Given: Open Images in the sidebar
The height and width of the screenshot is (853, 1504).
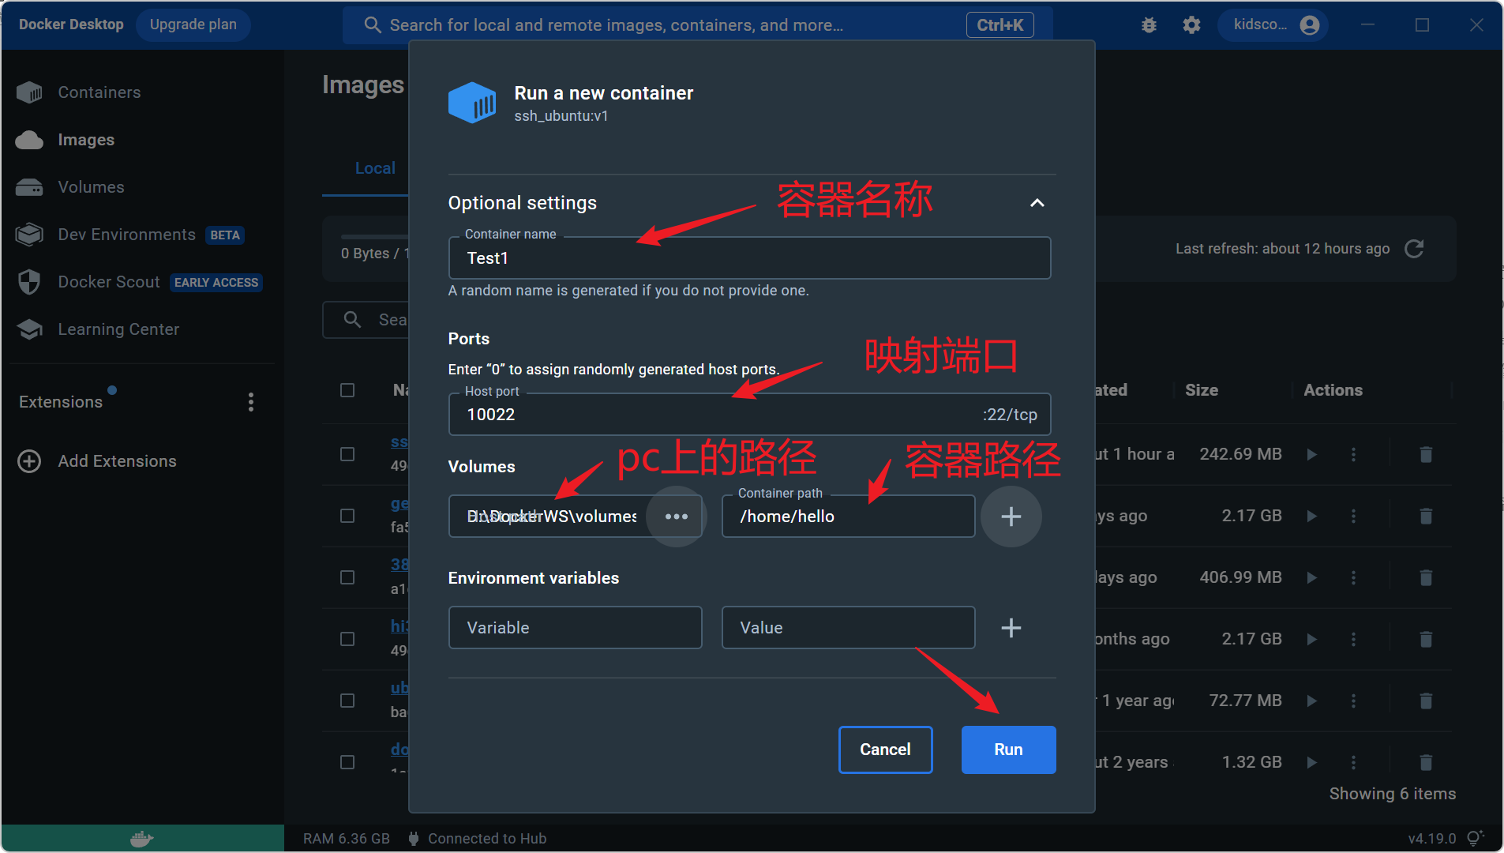Looking at the screenshot, I should pyautogui.click(x=86, y=140).
